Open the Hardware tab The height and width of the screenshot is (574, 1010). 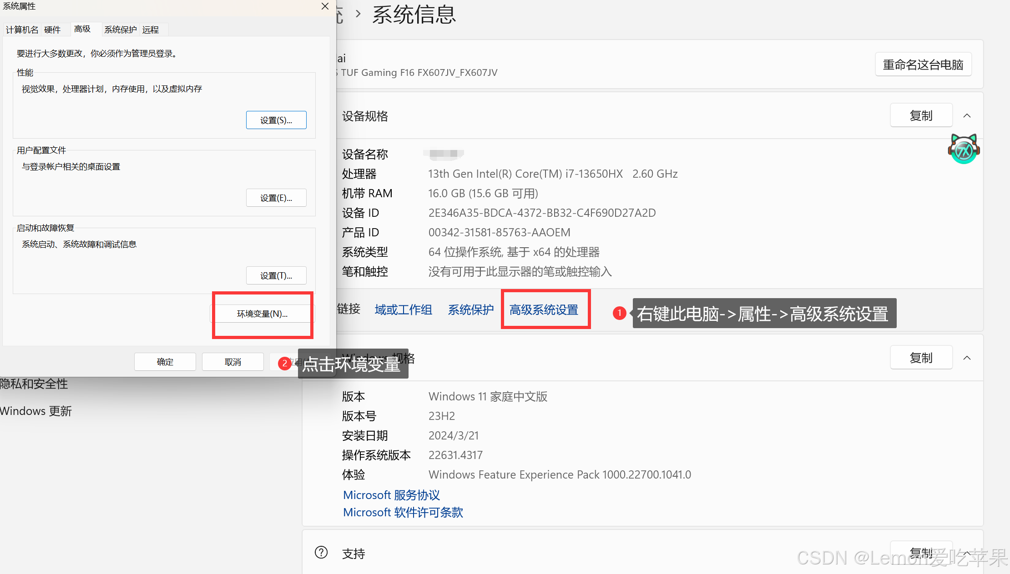[x=52, y=30]
